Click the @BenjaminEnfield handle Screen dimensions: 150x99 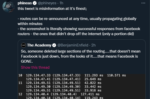(73, 45)
